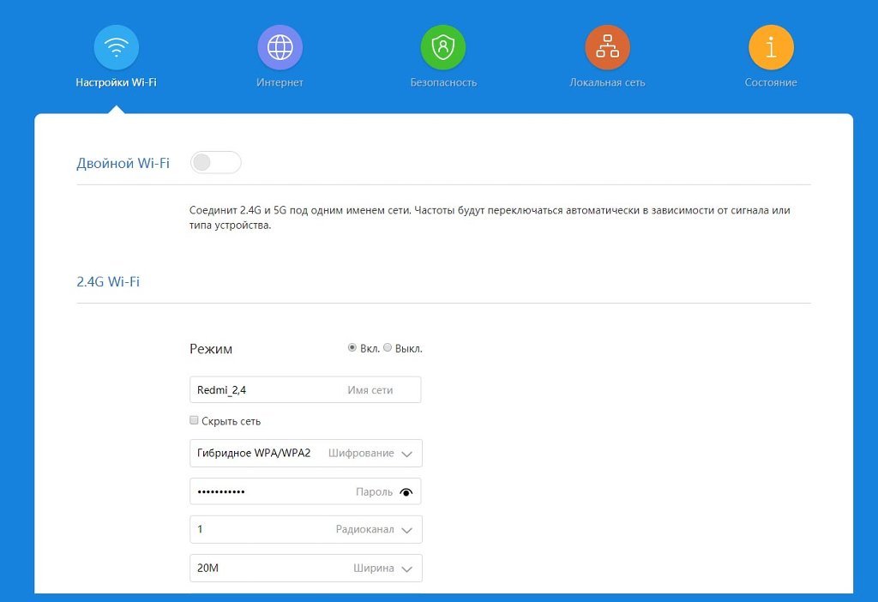Open the Local network icon
The height and width of the screenshot is (602, 878).
(x=608, y=47)
